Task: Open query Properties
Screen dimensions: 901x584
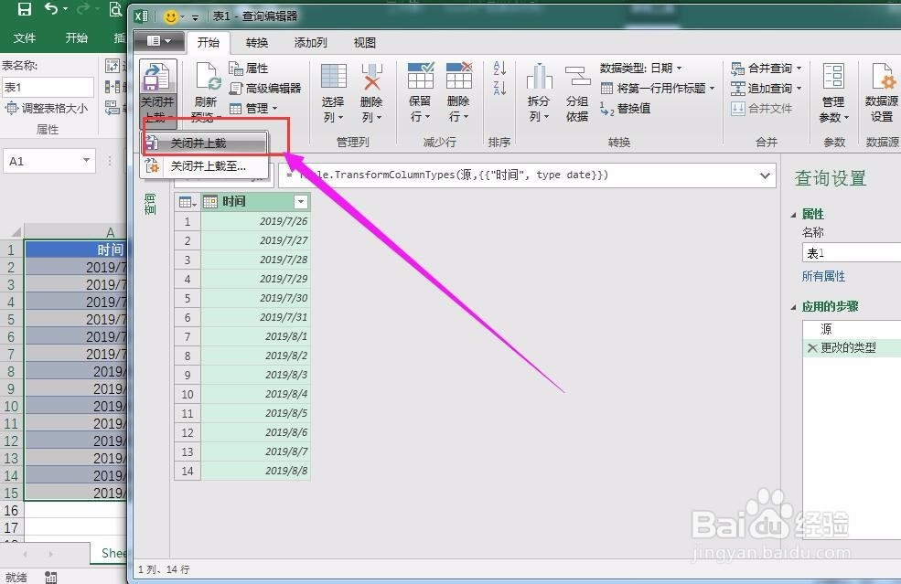Action: 249,69
